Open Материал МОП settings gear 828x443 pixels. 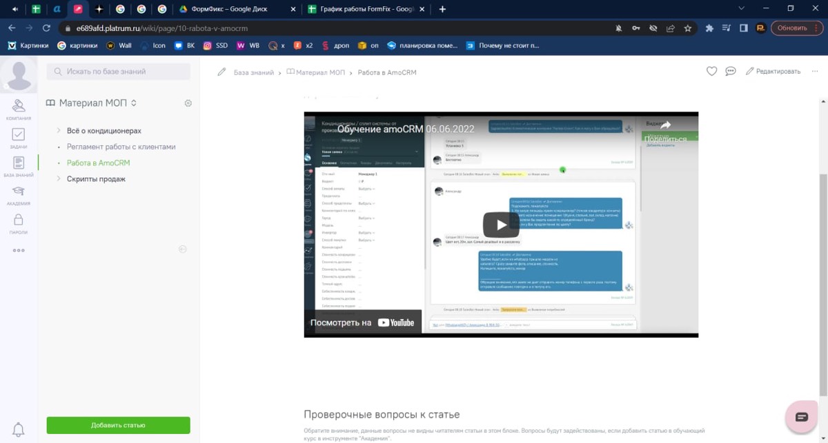point(188,103)
